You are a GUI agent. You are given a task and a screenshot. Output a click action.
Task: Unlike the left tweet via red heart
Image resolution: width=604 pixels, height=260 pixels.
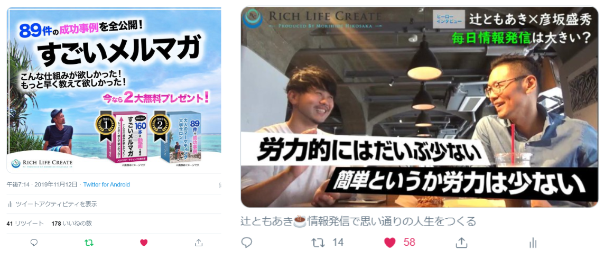144,243
